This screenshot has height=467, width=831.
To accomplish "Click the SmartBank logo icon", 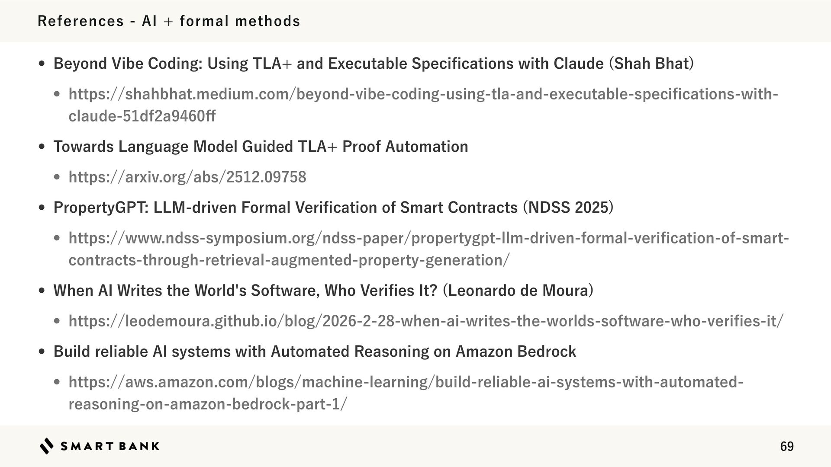I will pos(47,446).
